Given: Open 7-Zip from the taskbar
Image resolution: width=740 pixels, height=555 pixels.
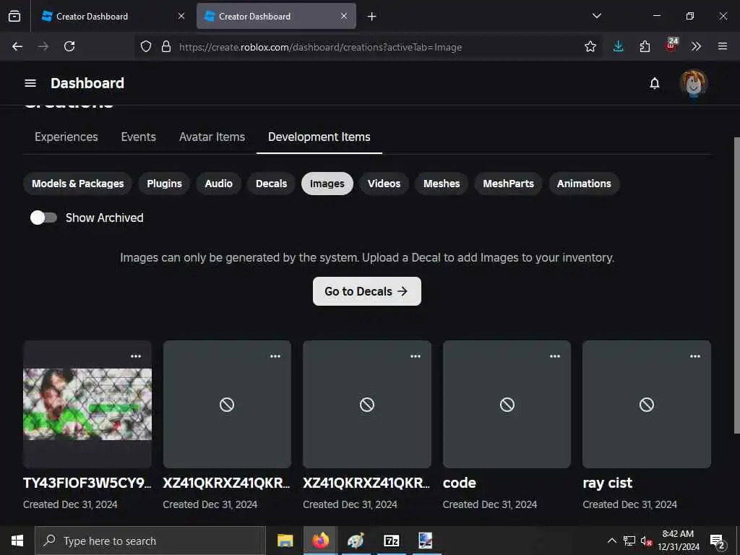Looking at the screenshot, I should click(391, 541).
